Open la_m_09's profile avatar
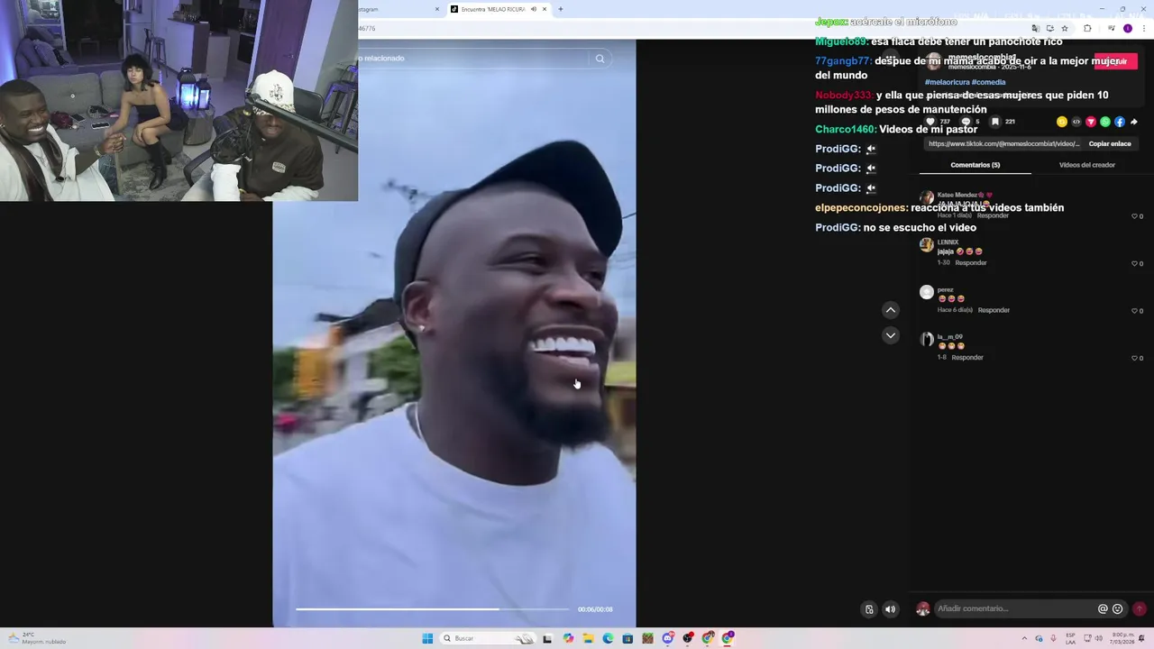This screenshot has width=1154, height=649. [927, 340]
